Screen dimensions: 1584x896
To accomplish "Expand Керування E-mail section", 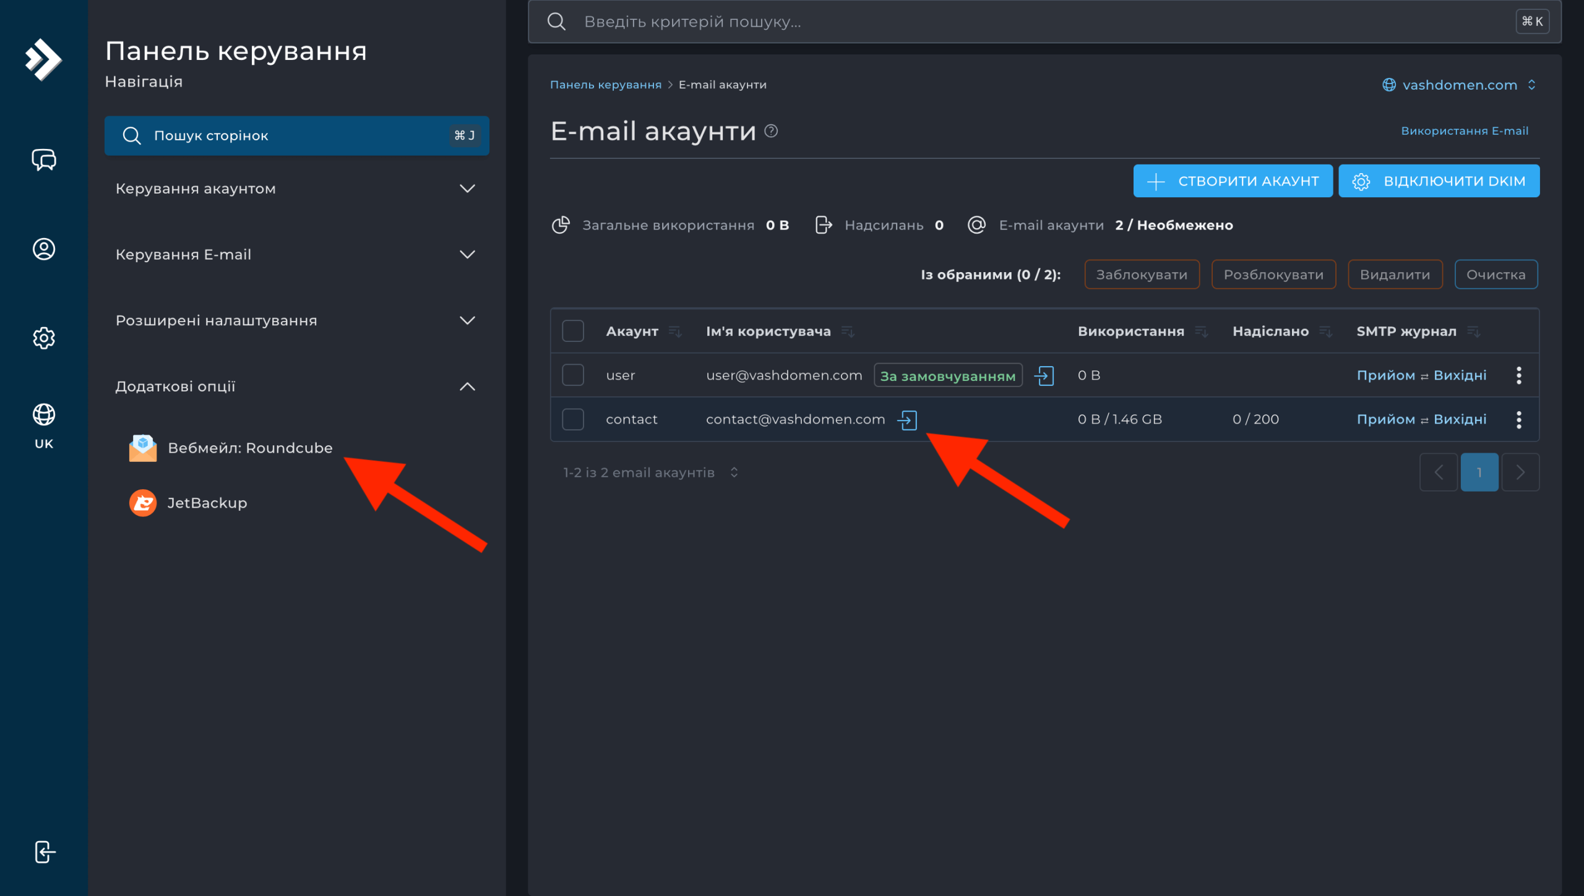I will (x=296, y=255).
